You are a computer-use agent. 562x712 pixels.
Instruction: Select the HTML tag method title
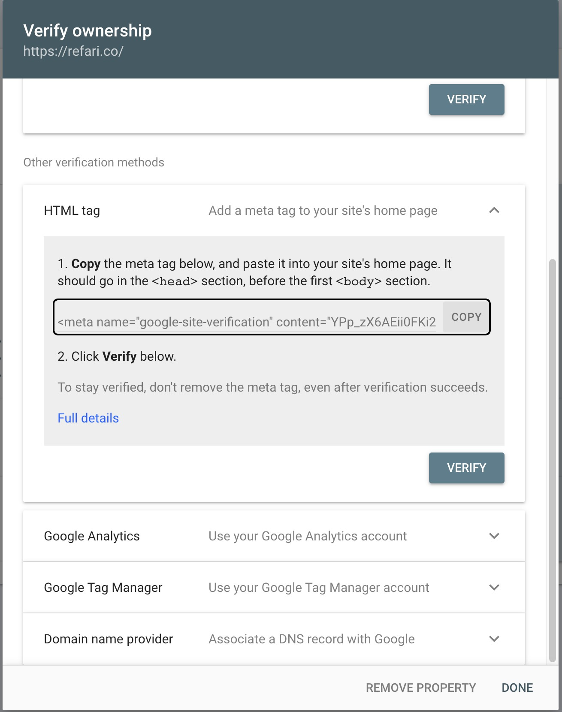point(72,211)
